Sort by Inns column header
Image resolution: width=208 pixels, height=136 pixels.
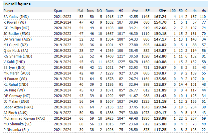point(90,11)
